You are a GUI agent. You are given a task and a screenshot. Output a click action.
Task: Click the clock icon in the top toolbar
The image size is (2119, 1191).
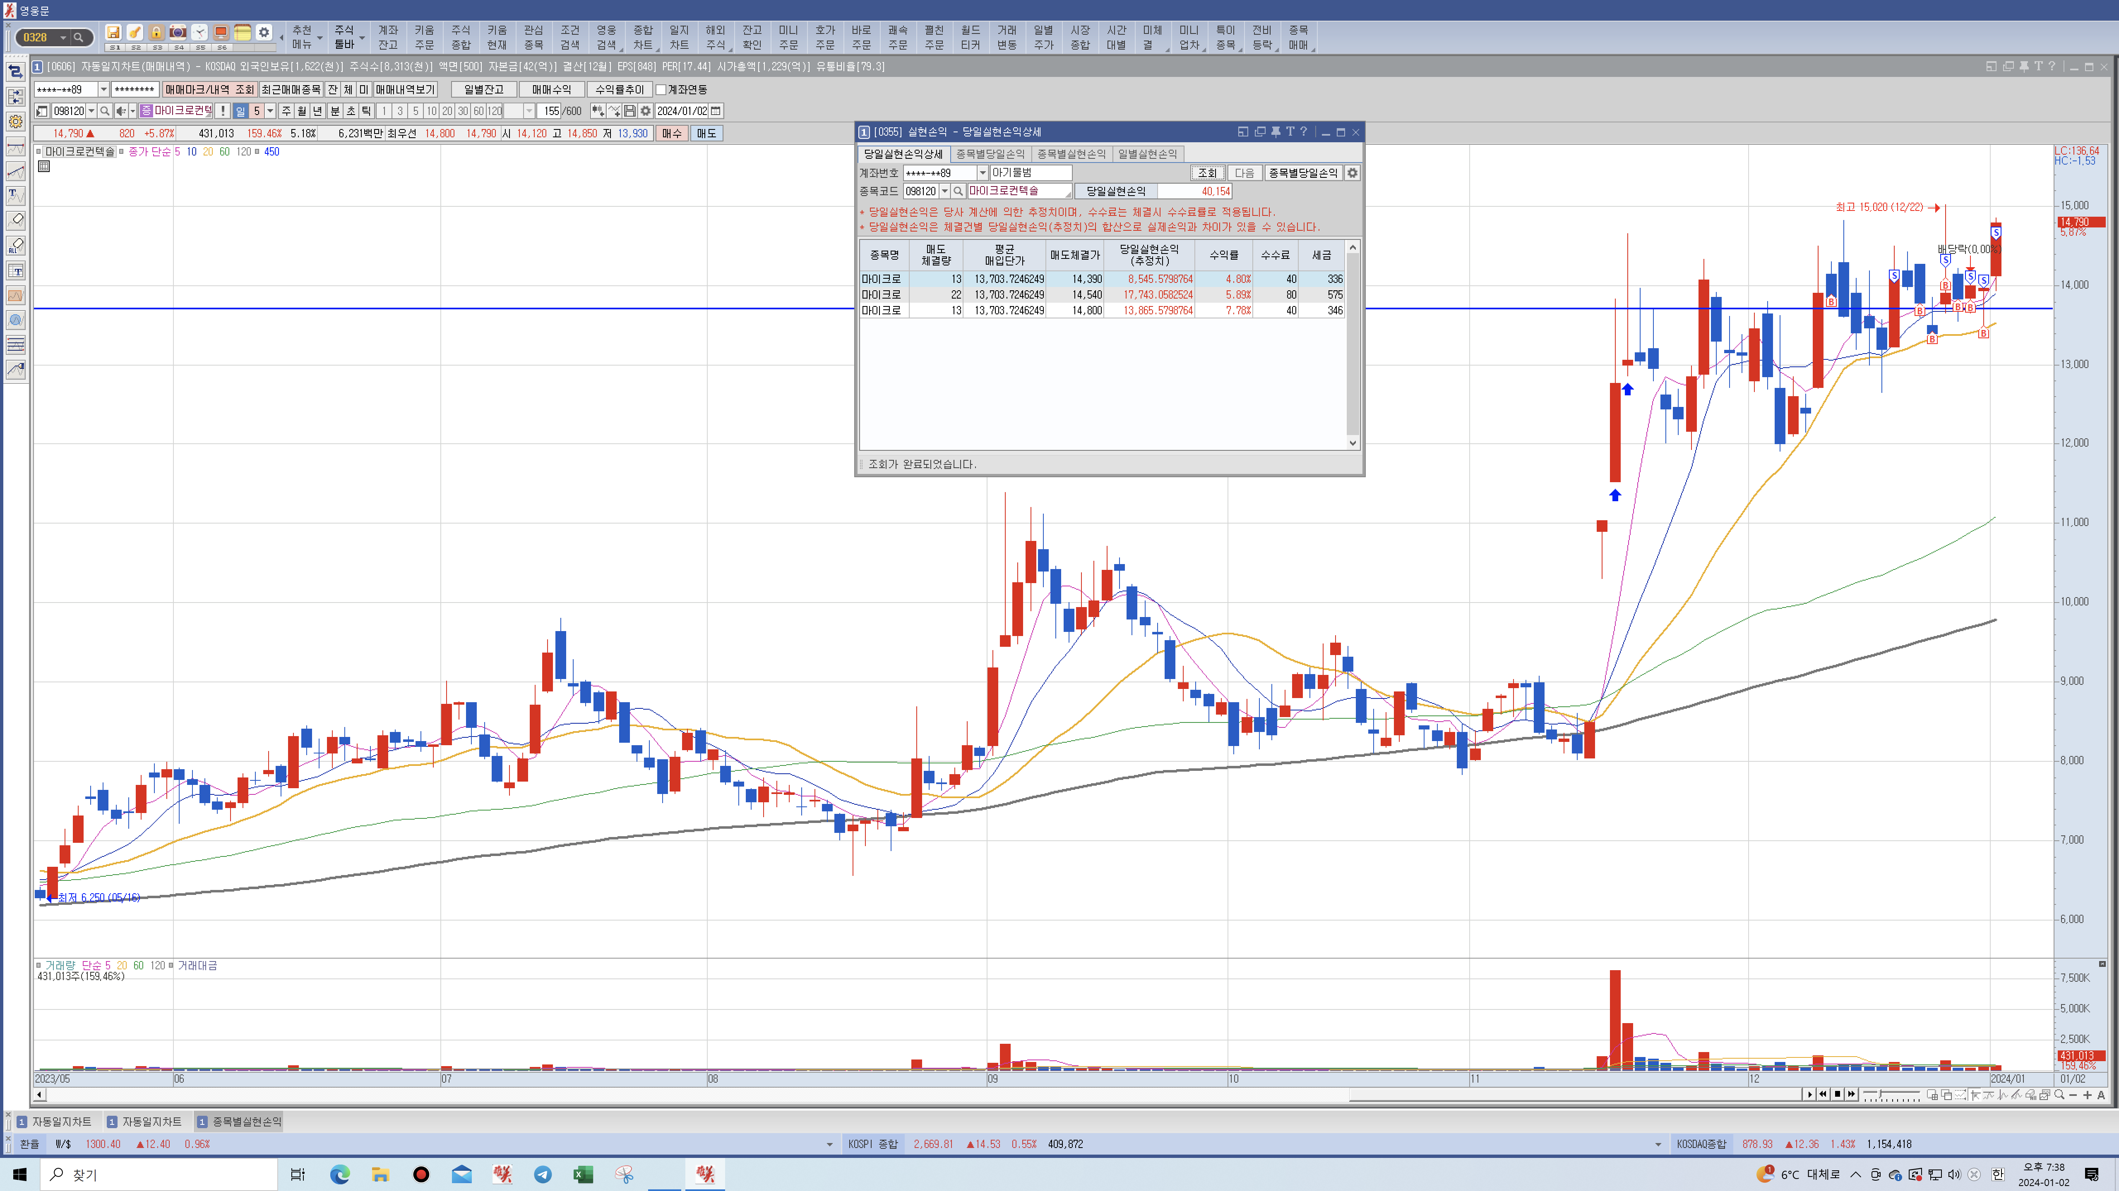(x=200, y=33)
